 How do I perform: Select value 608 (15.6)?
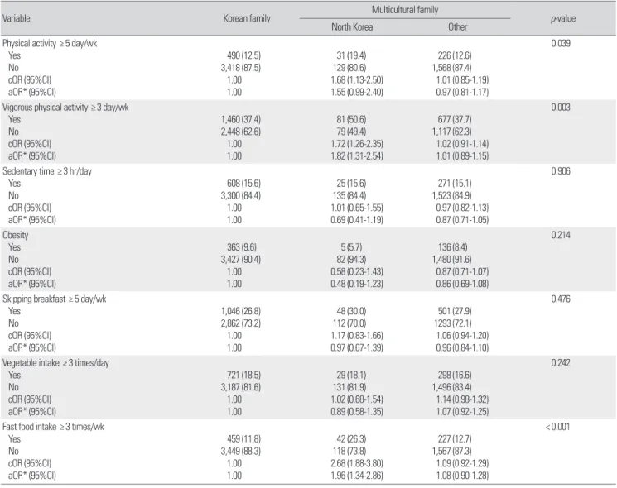click(x=244, y=183)
